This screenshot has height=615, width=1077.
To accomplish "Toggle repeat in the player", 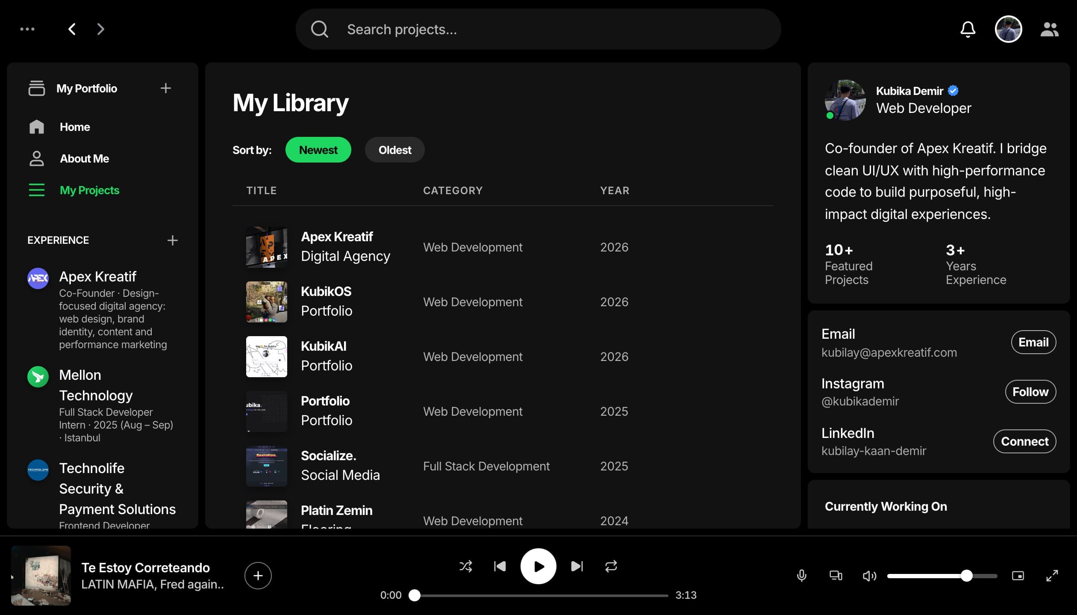I will tap(611, 566).
